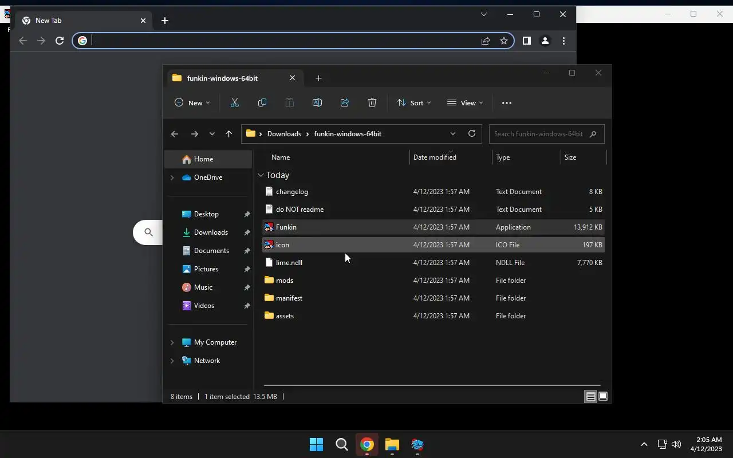The width and height of the screenshot is (733, 458).
Task: Switch to details view layout icon
Action: [x=590, y=397]
